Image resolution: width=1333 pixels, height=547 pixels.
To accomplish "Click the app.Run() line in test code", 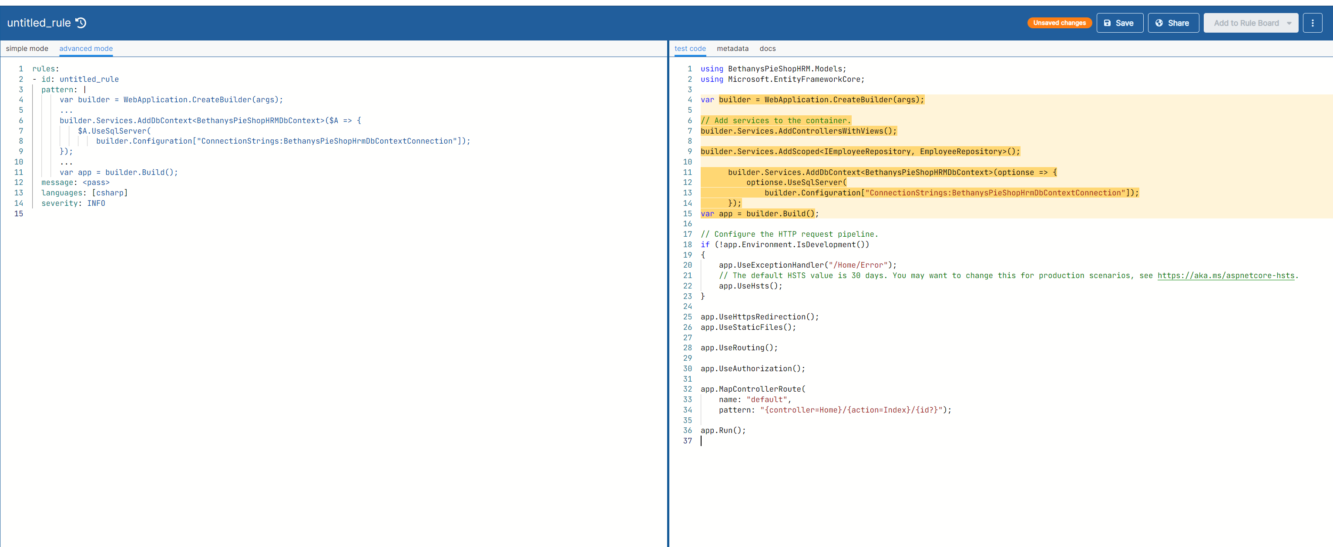I will [x=723, y=430].
